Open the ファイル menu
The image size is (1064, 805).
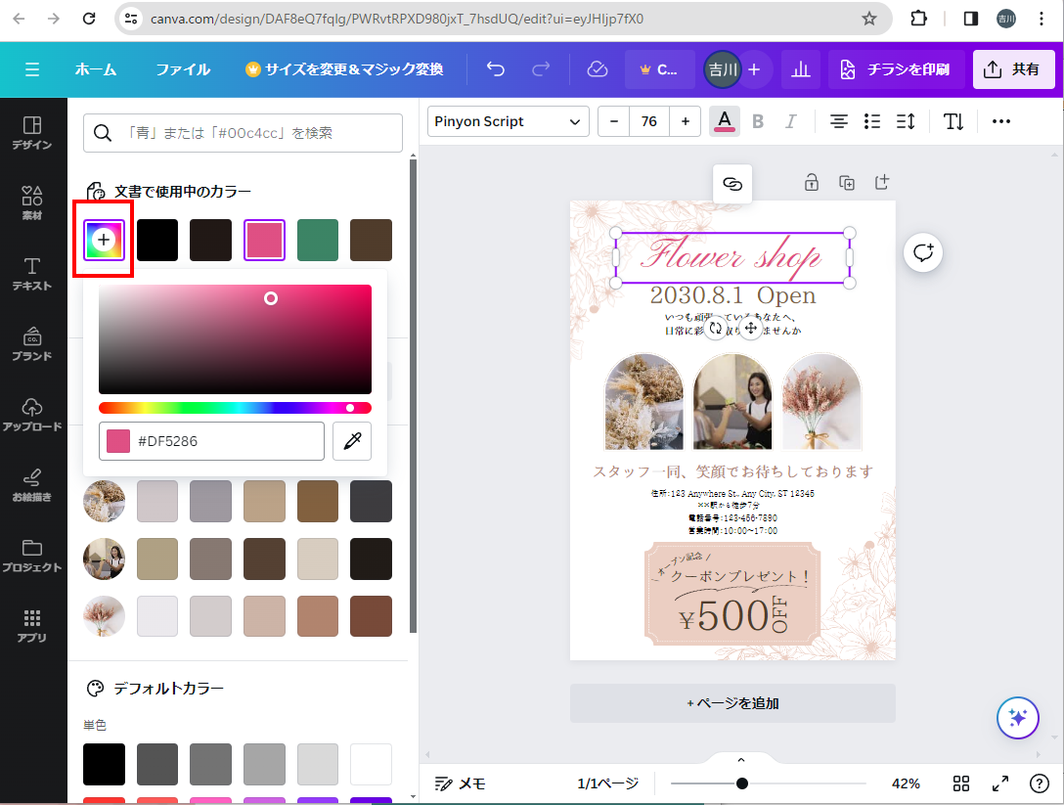click(x=183, y=69)
